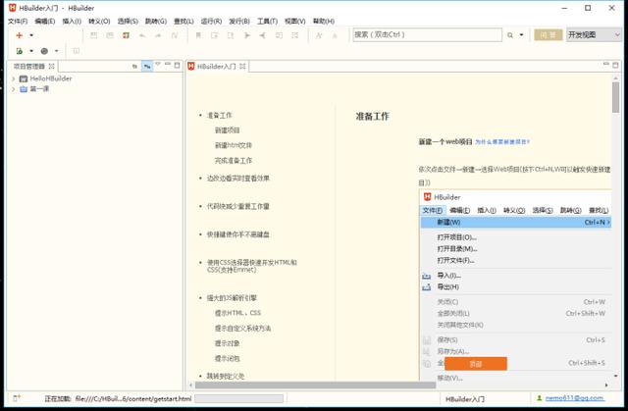Open the dropdown arrow beside the new plus icon

tap(31, 34)
